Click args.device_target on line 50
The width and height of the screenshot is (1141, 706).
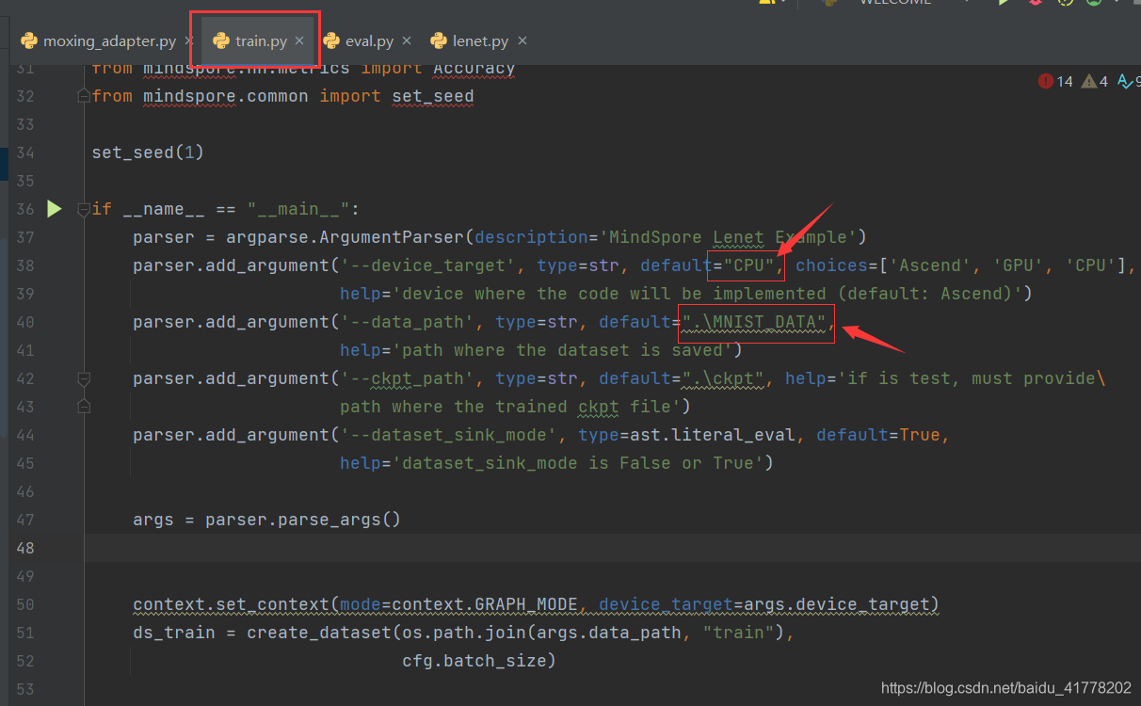(837, 603)
